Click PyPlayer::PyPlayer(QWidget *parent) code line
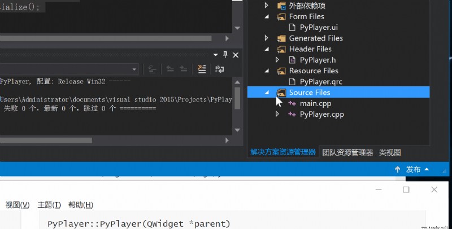 point(139,224)
